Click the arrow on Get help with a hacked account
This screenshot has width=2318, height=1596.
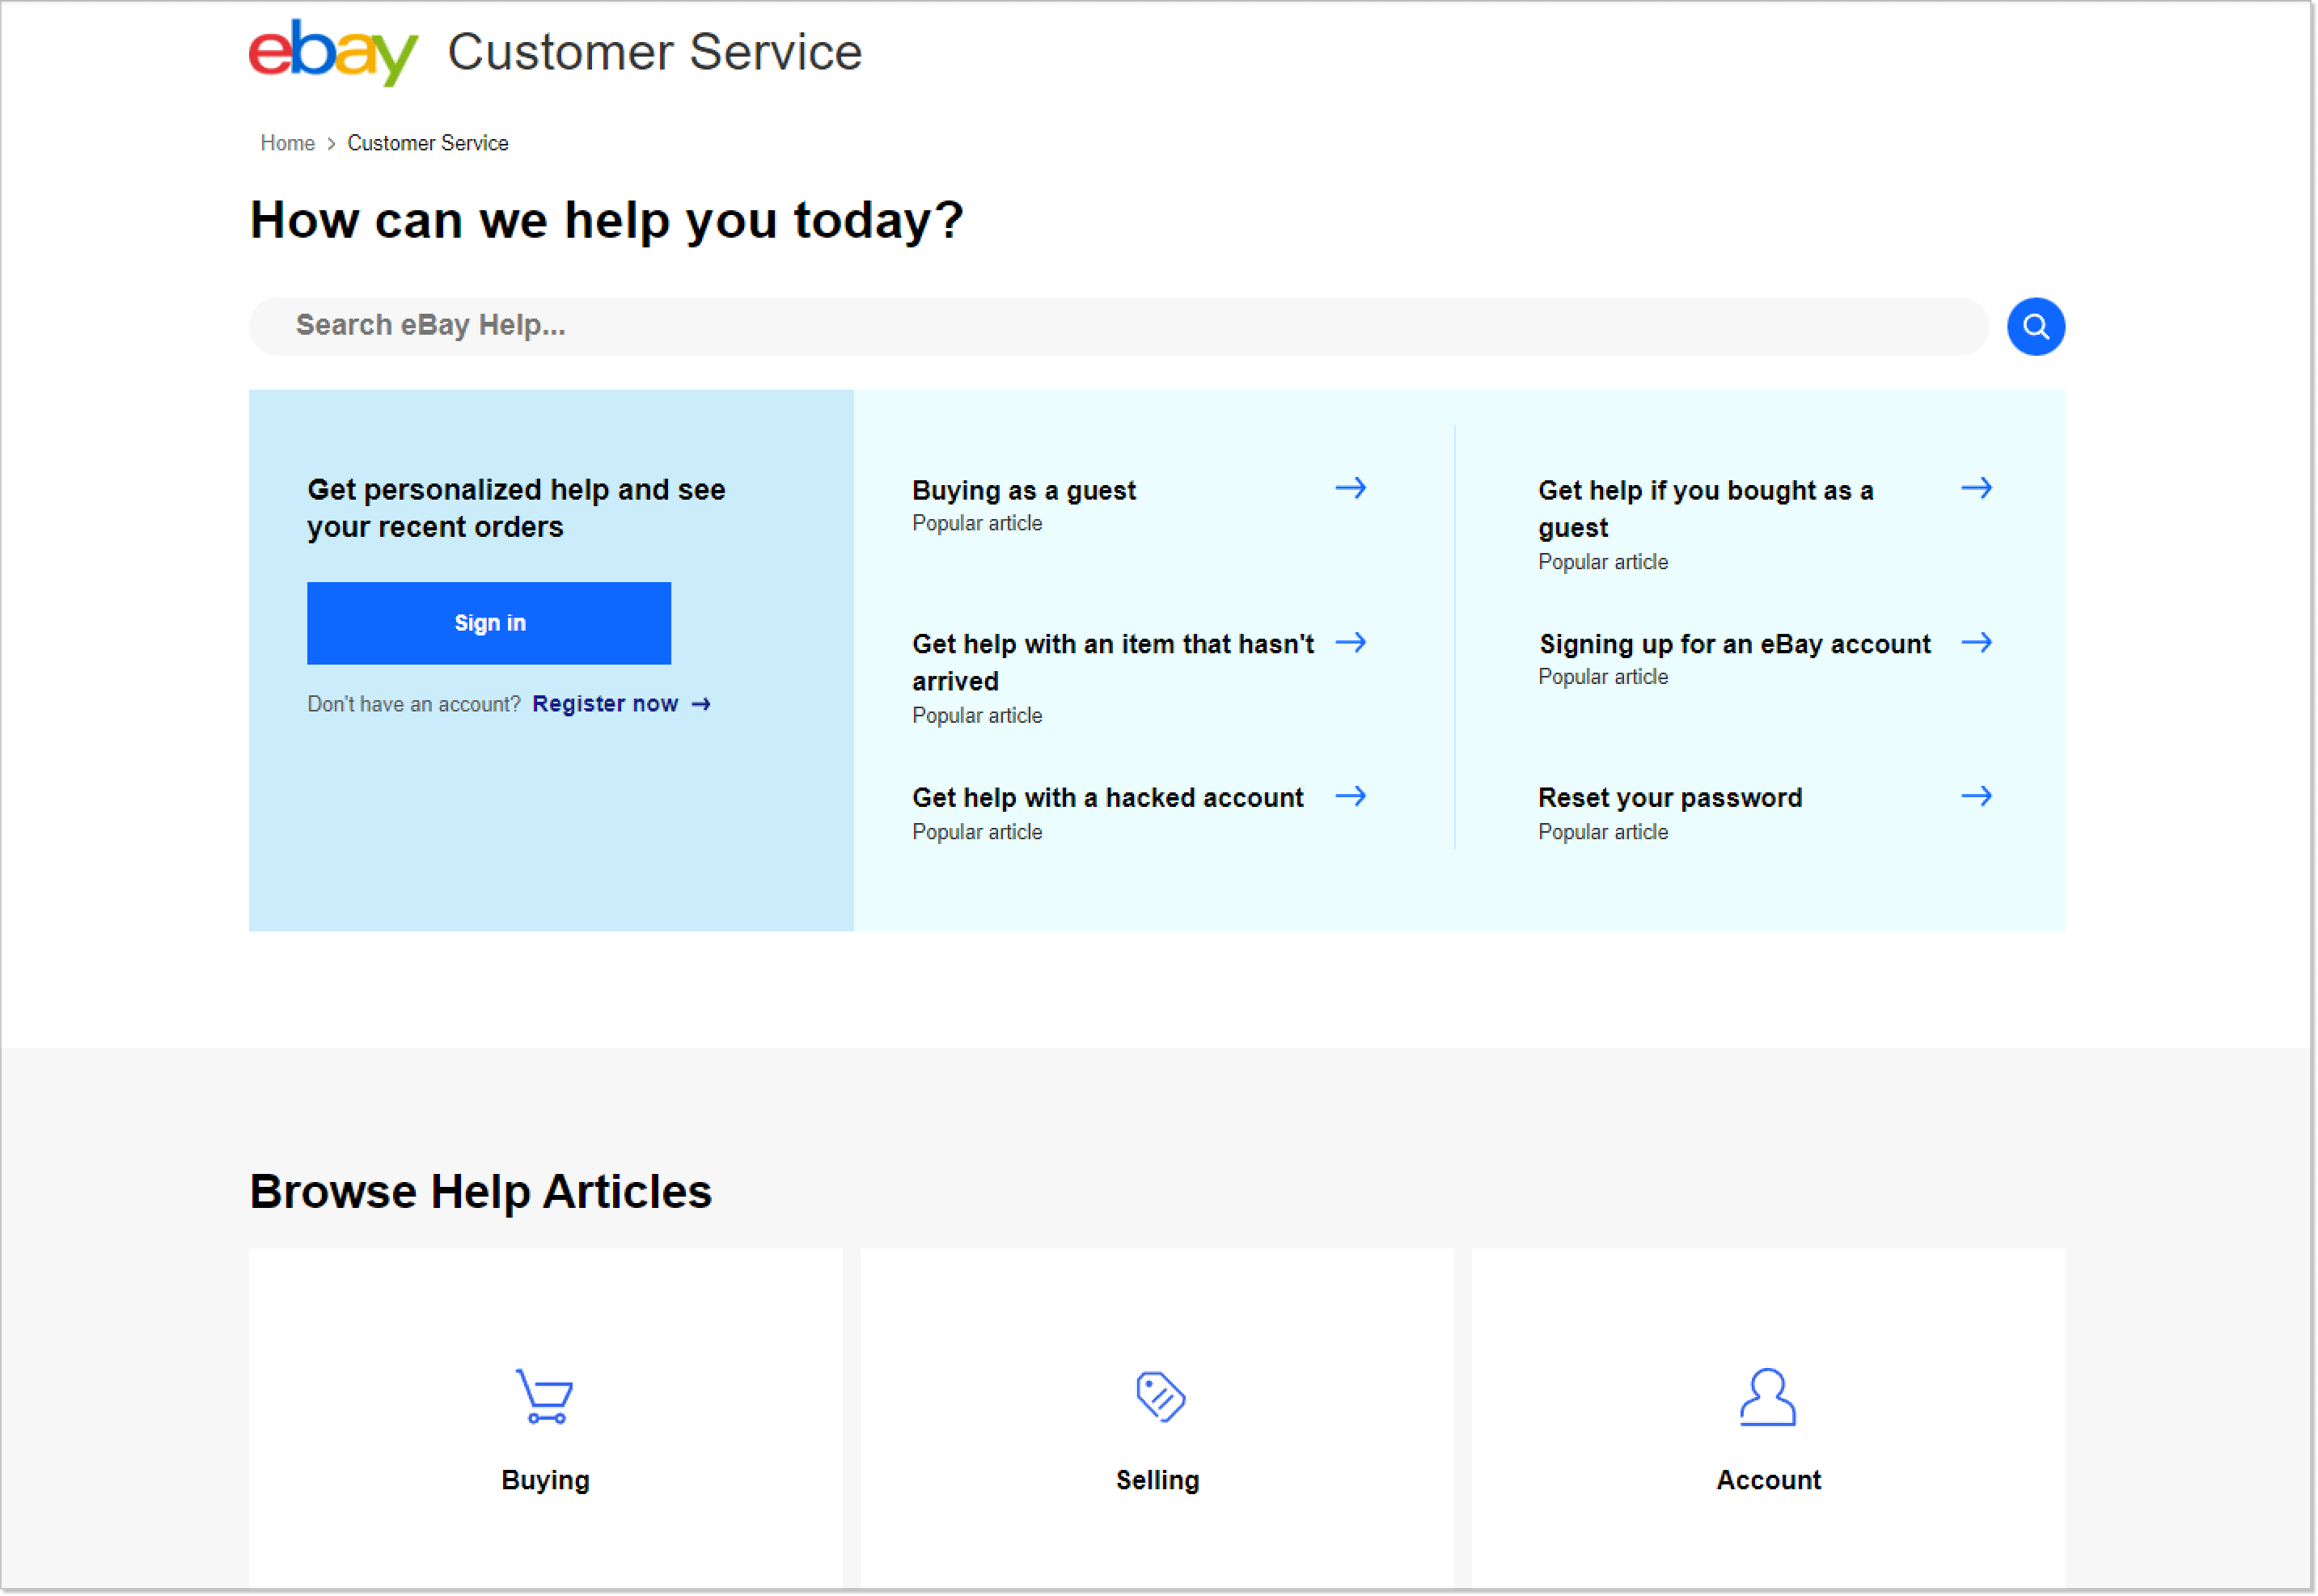coord(1356,798)
